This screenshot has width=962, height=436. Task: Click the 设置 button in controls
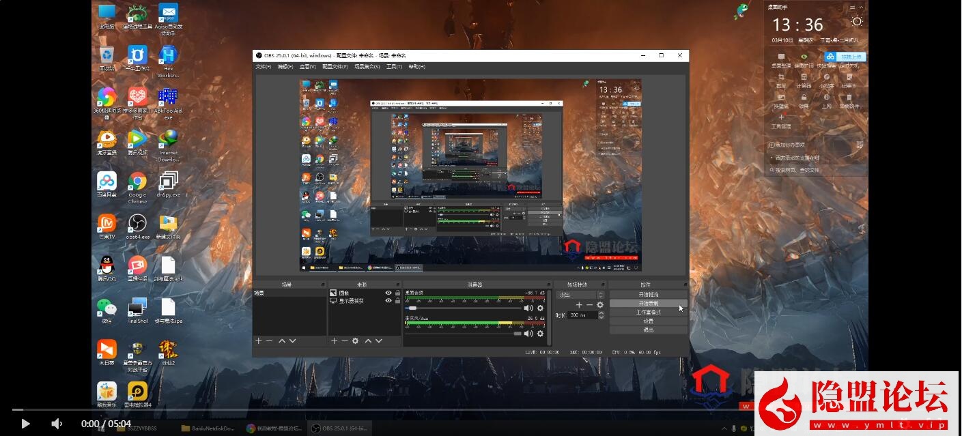pyautogui.click(x=648, y=321)
